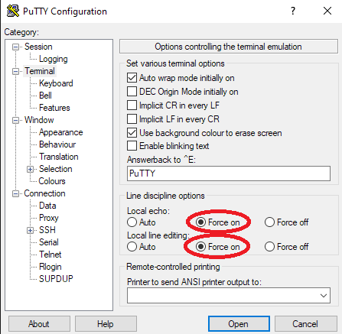Expand the SSH tree node
This screenshot has height=334, width=342.
click(x=30, y=230)
